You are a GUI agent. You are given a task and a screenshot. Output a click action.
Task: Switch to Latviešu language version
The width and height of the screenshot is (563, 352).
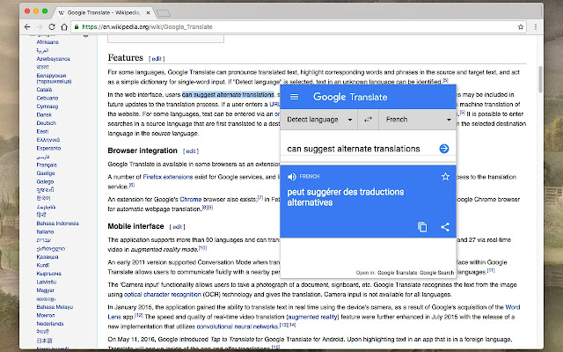(x=47, y=282)
